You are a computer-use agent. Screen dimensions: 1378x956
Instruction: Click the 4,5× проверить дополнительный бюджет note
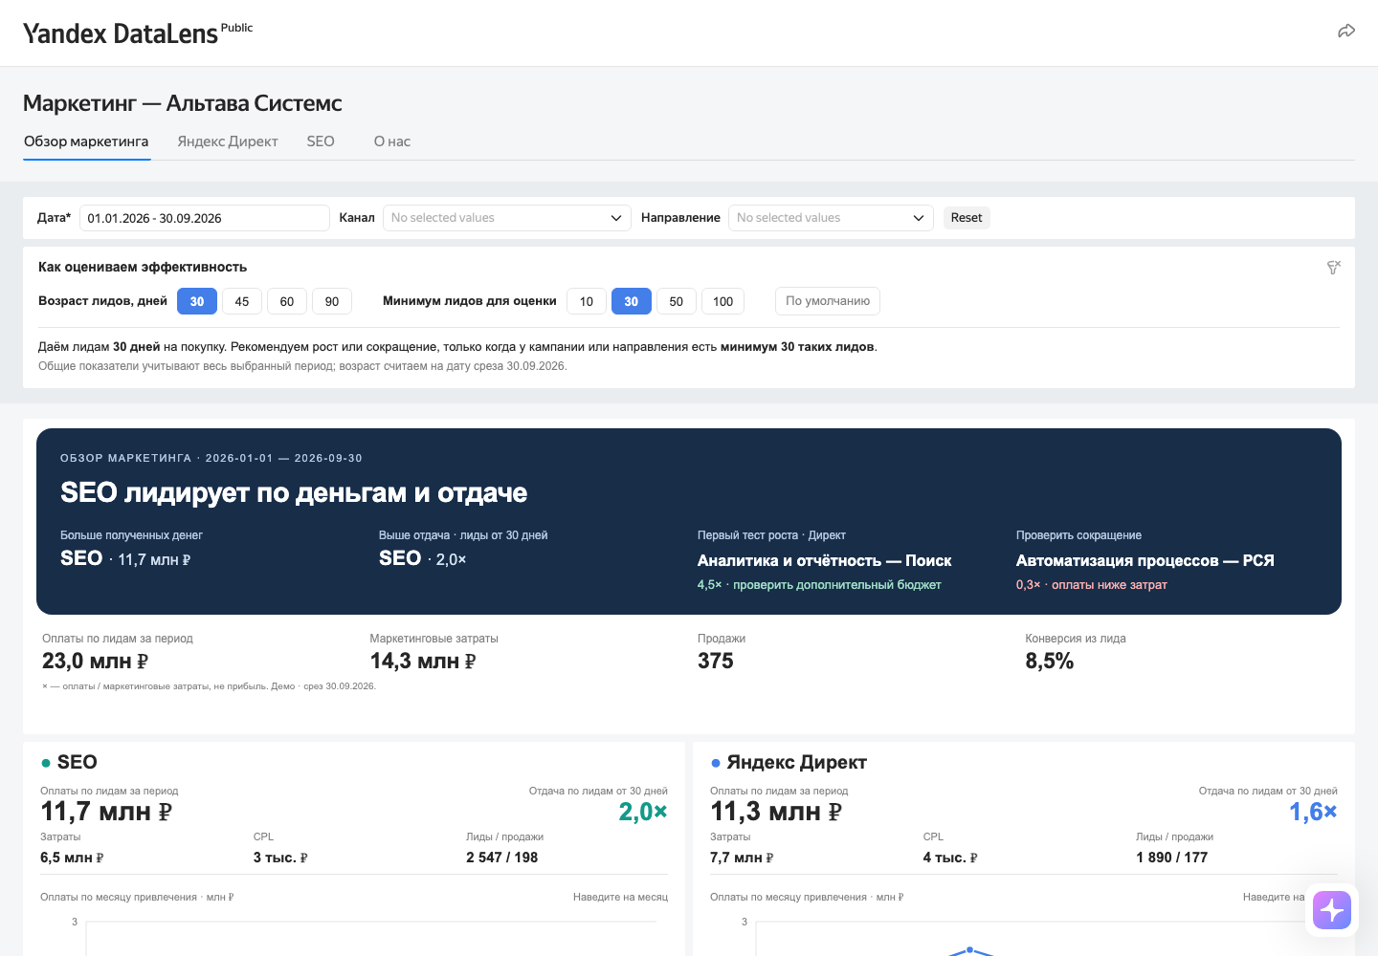coord(819,585)
